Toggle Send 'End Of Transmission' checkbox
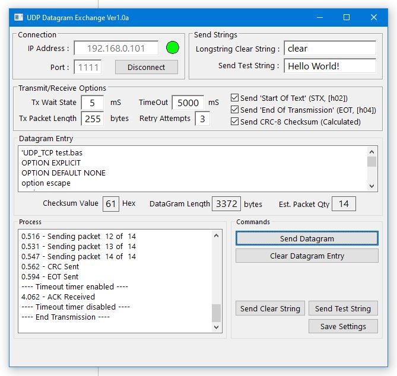The width and height of the screenshot is (397, 376). click(235, 110)
